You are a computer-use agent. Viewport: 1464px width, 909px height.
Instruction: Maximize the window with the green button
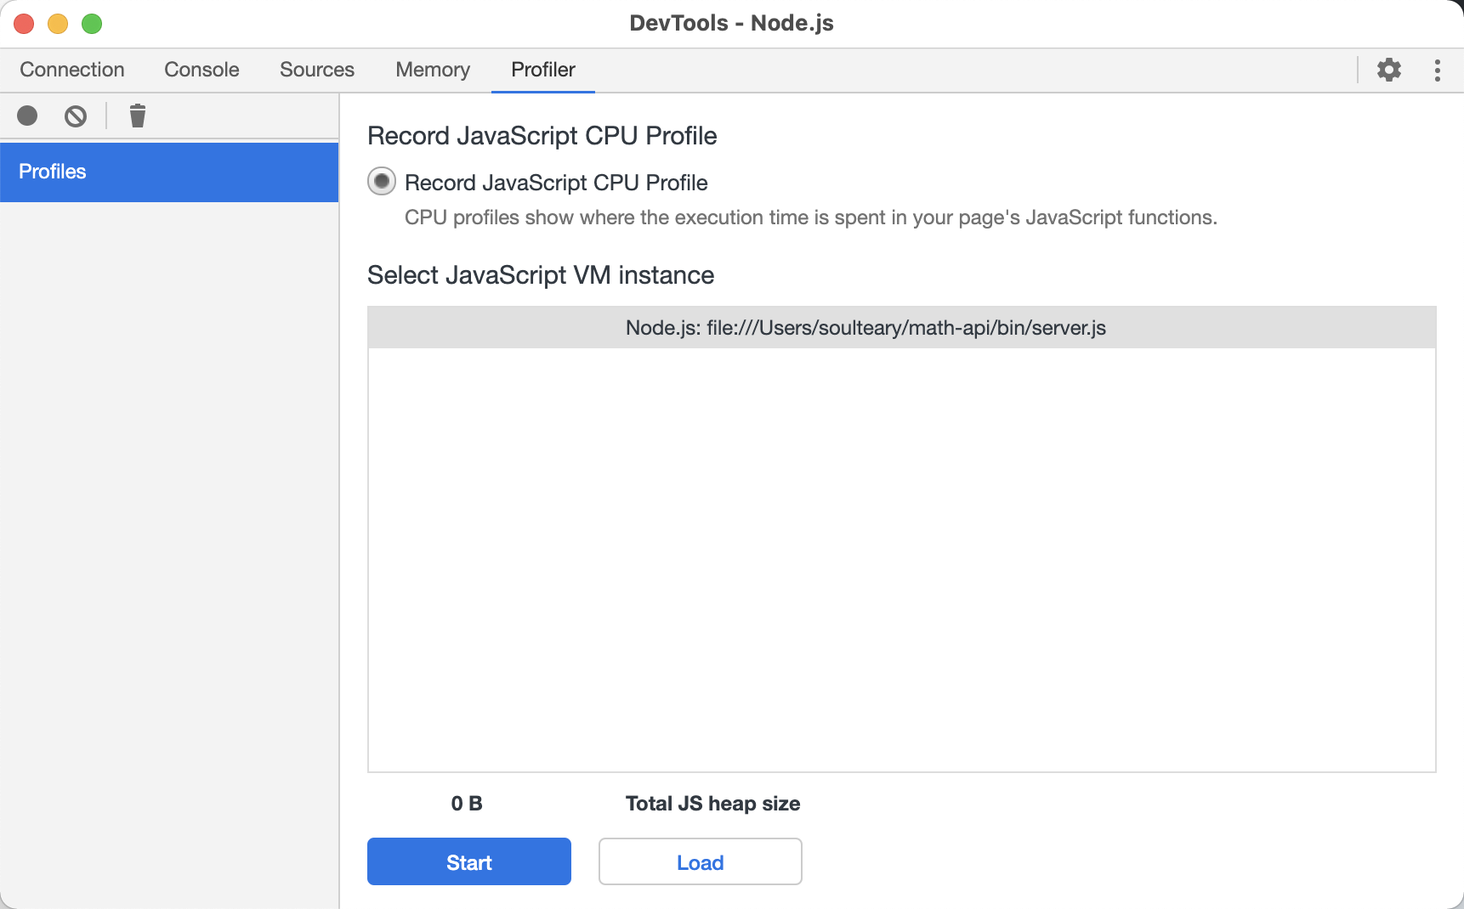[92, 24]
